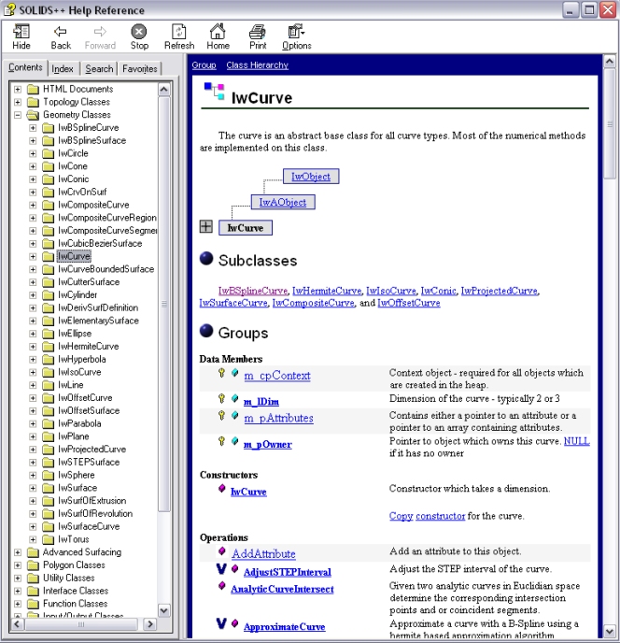Stop page loading with Stop icon
620x643 pixels.
tap(139, 32)
